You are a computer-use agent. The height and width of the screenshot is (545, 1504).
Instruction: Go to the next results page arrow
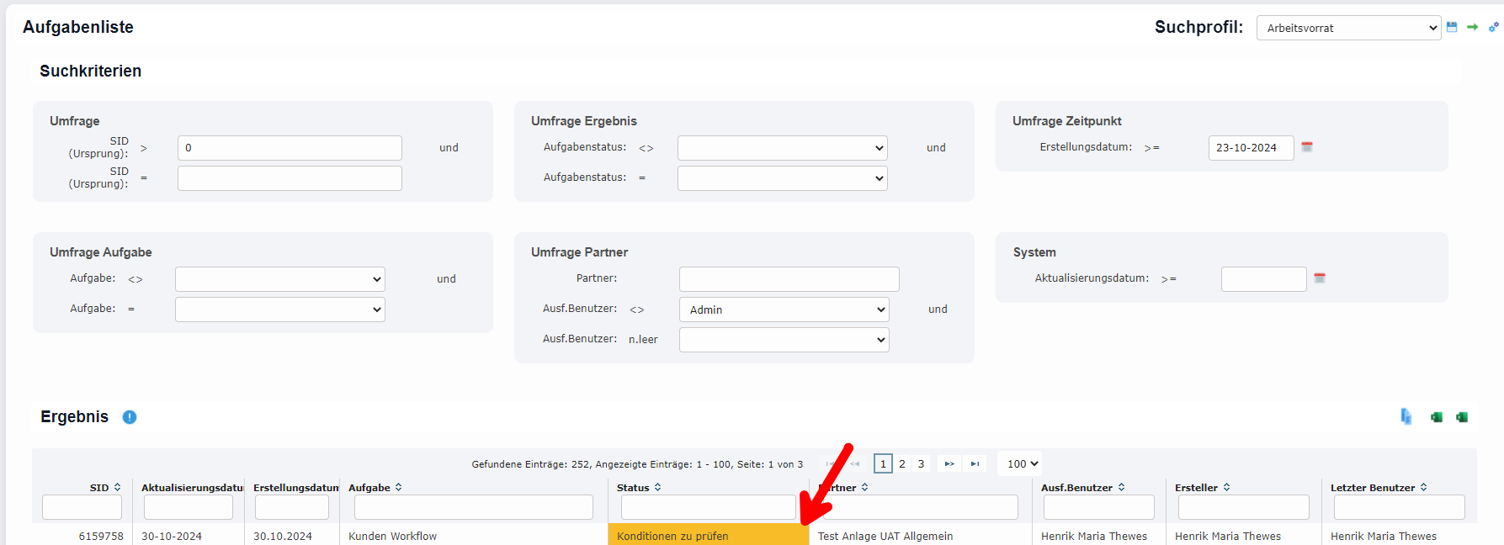(949, 463)
